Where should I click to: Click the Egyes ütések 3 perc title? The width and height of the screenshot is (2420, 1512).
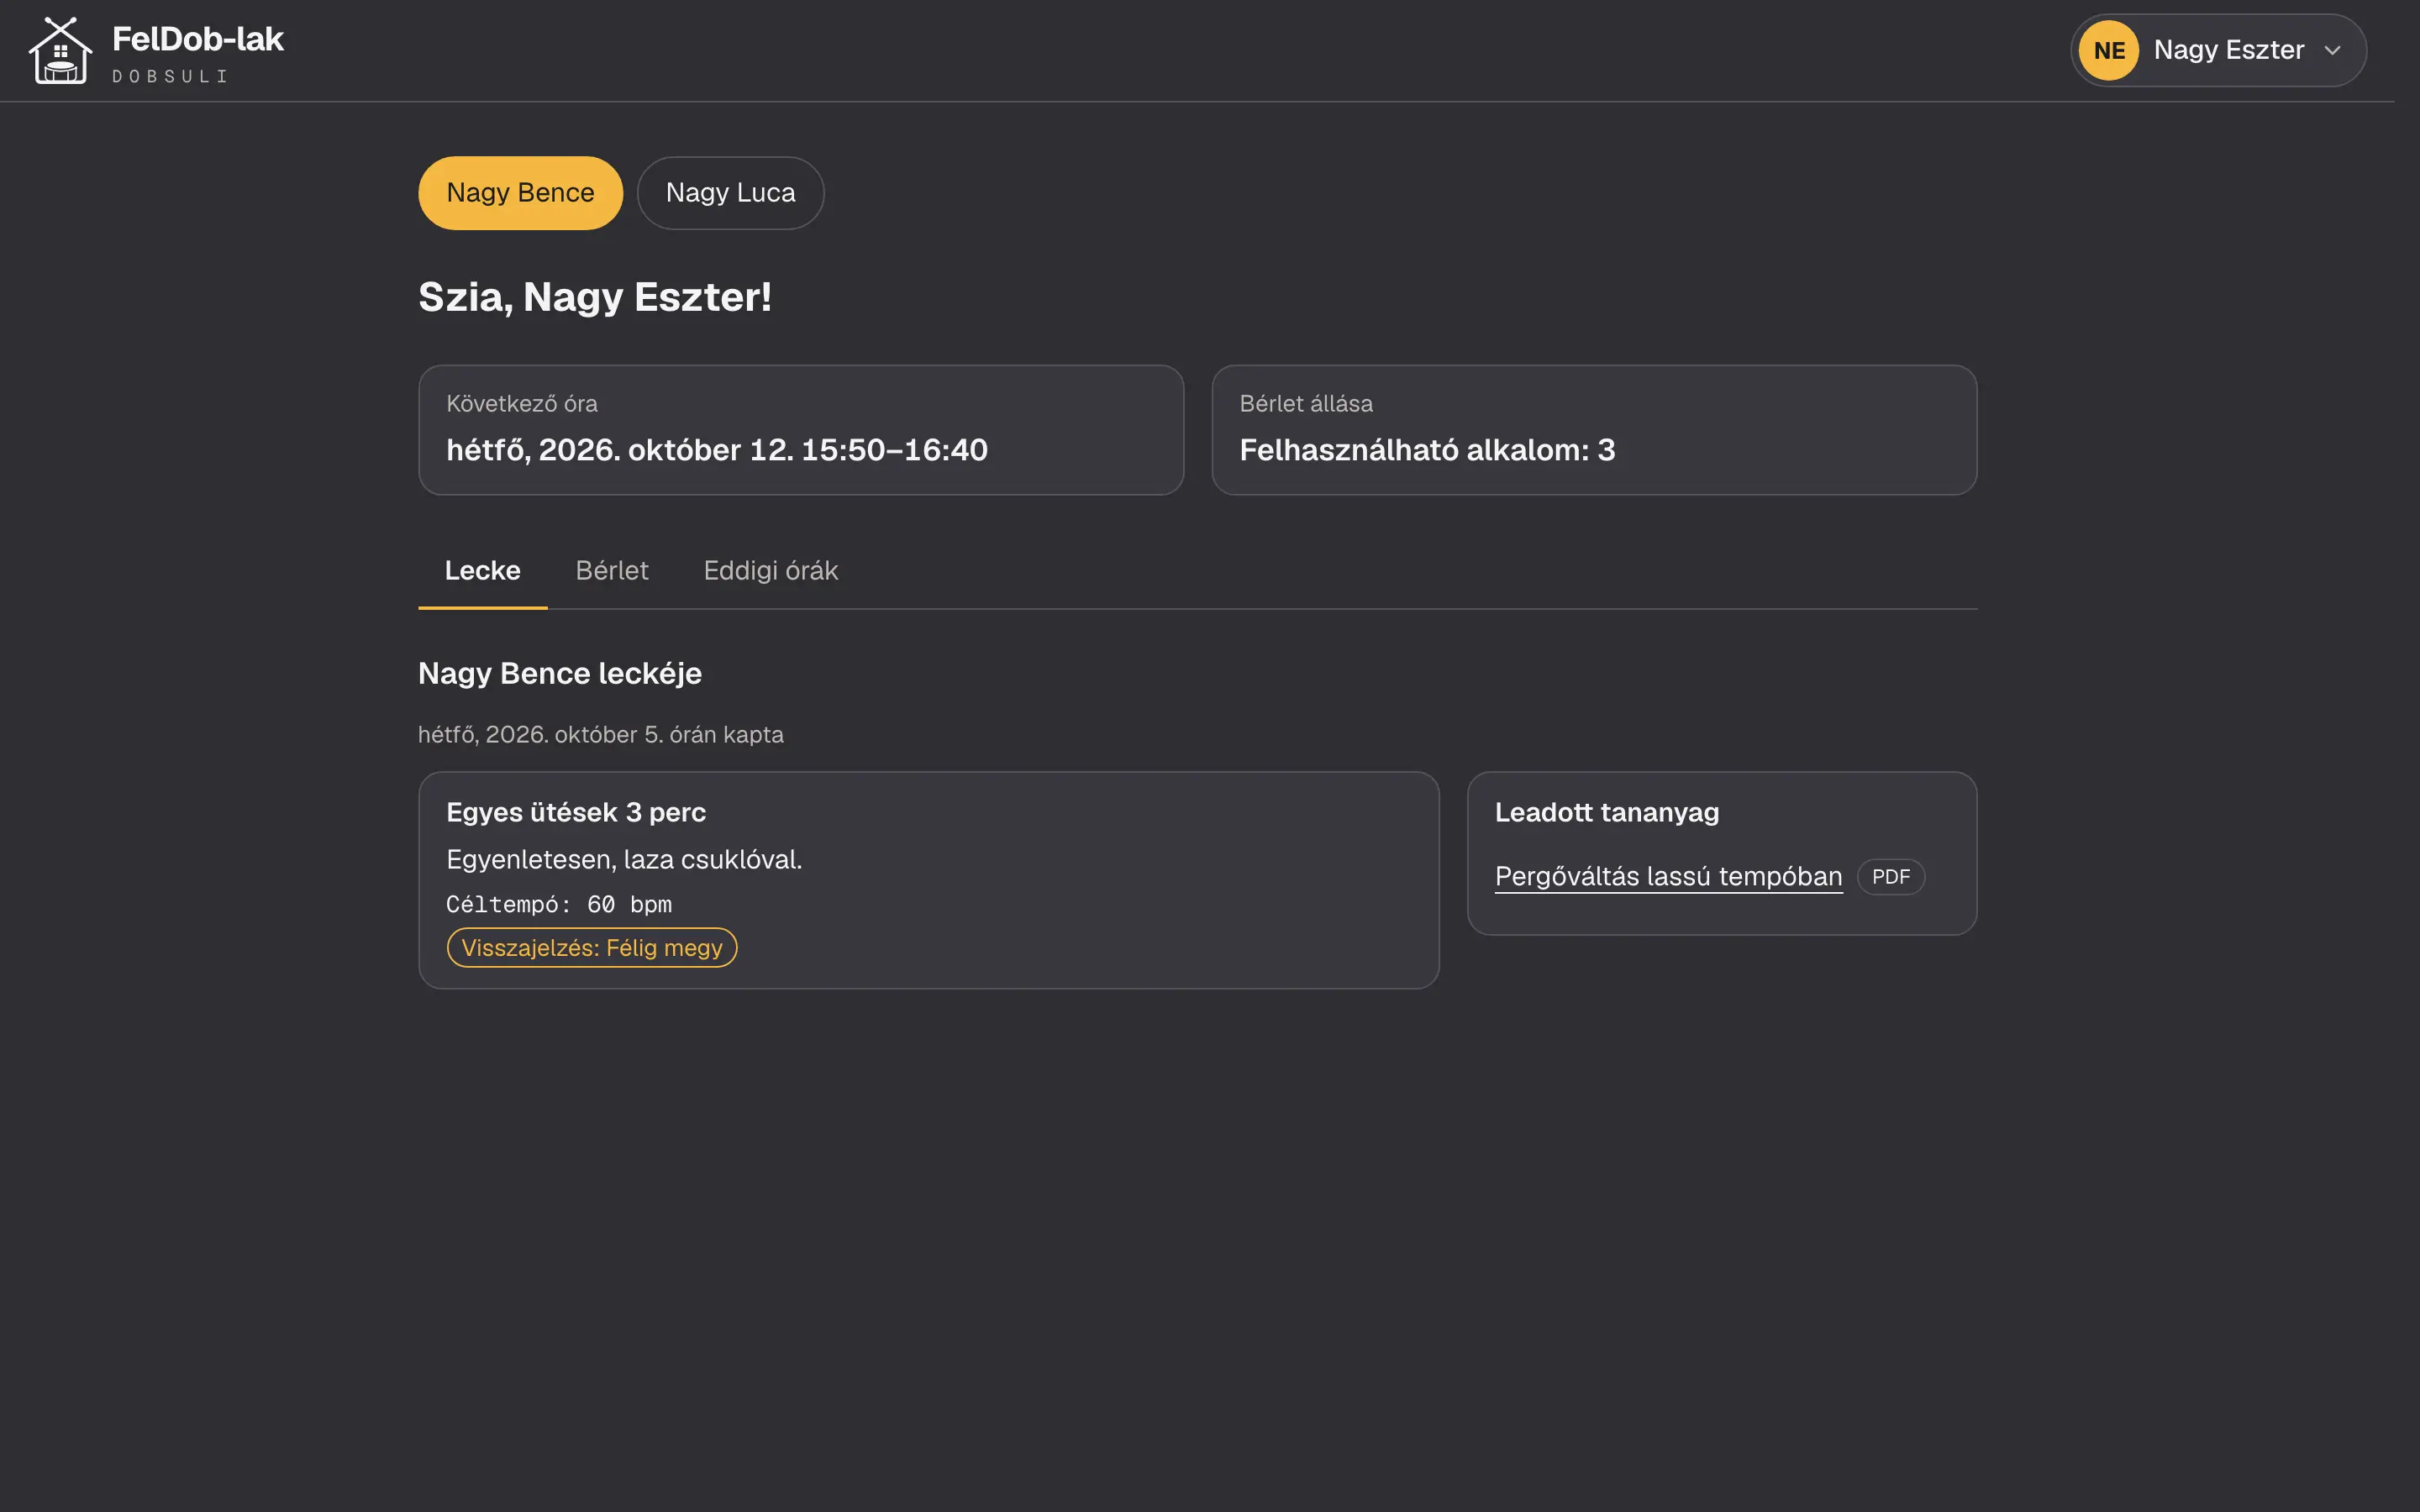(576, 813)
